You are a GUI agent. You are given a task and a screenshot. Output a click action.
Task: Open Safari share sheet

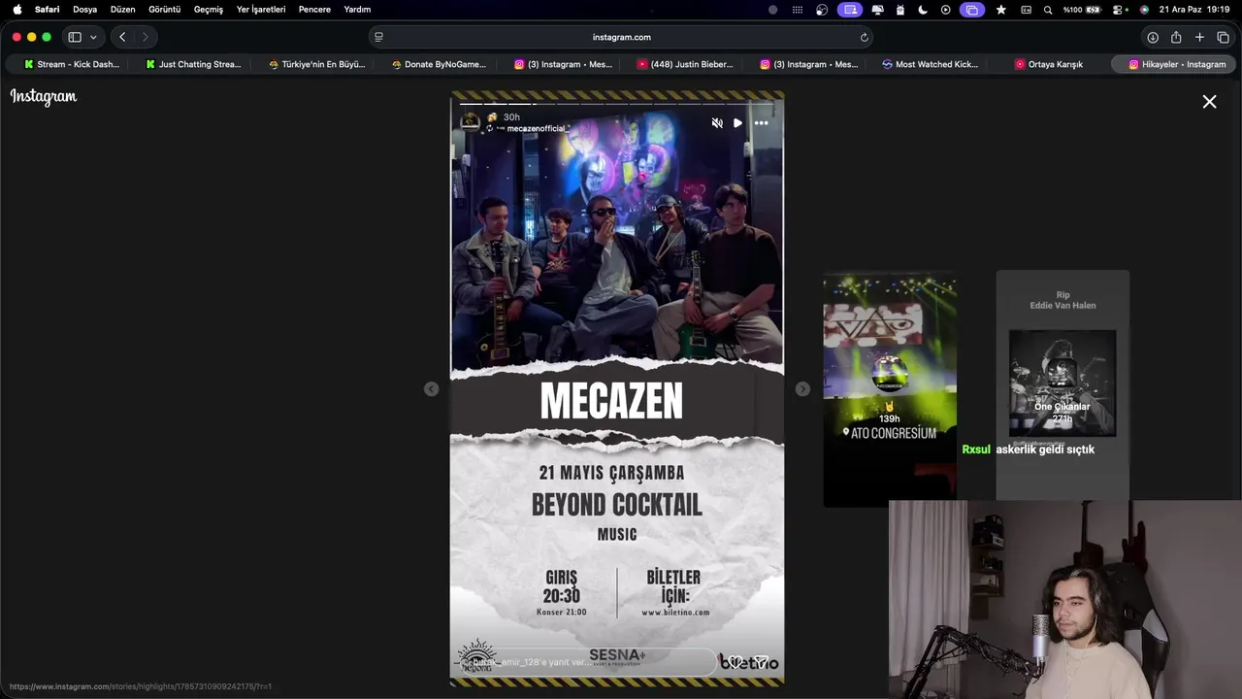point(1176,37)
